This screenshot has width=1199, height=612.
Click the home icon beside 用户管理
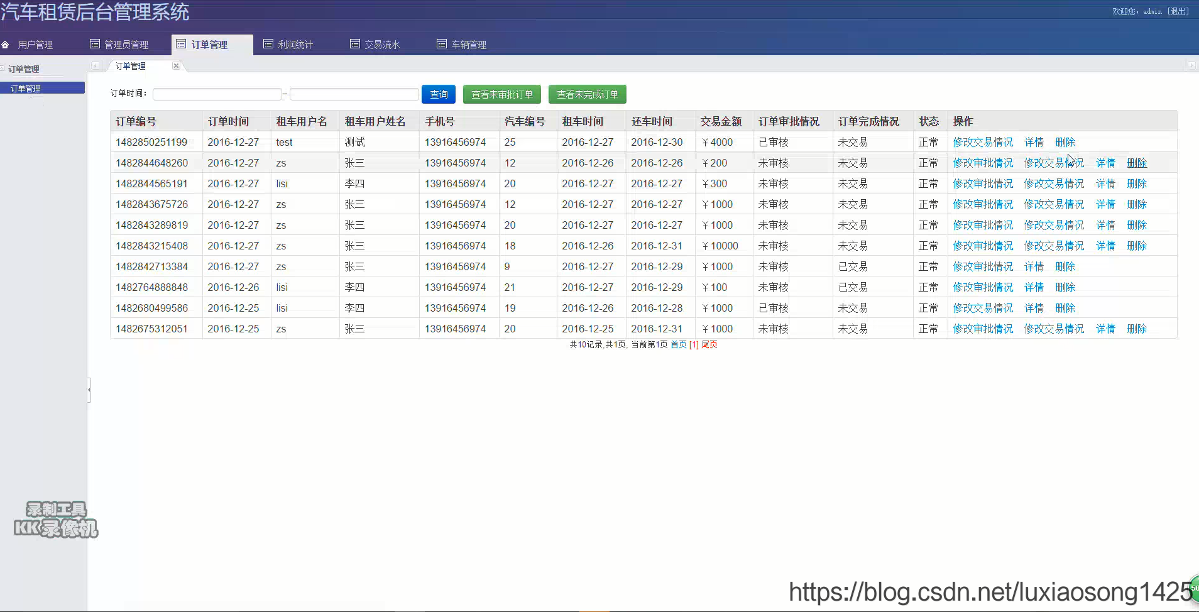point(5,45)
